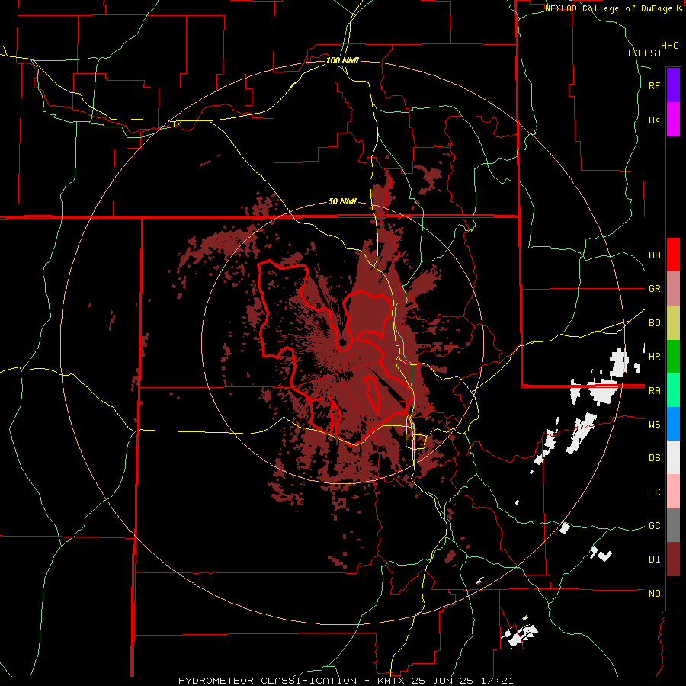The image size is (686, 686).
Task: Click the WS legend label
Action: point(655,425)
